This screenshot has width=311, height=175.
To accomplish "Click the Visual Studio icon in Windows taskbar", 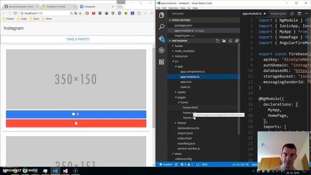I will point(65,171).
